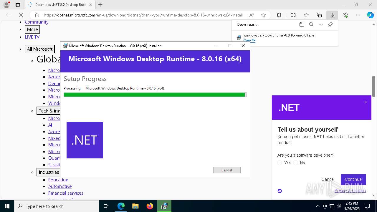
Task: Click the Edge profile avatar icon
Action: pyautogui.click(x=6, y=5)
